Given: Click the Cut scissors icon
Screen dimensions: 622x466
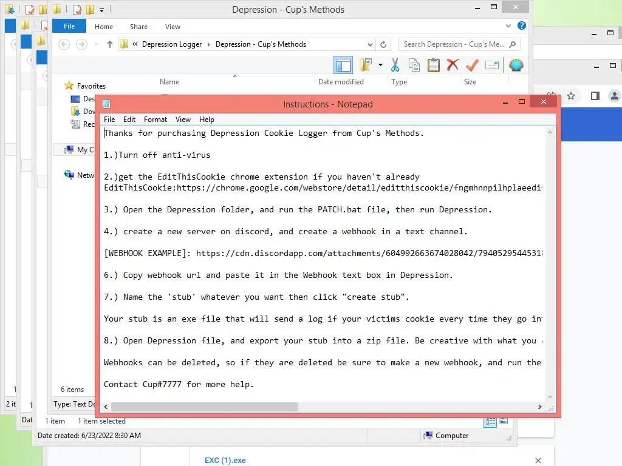Looking at the screenshot, I should coord(395,65).
